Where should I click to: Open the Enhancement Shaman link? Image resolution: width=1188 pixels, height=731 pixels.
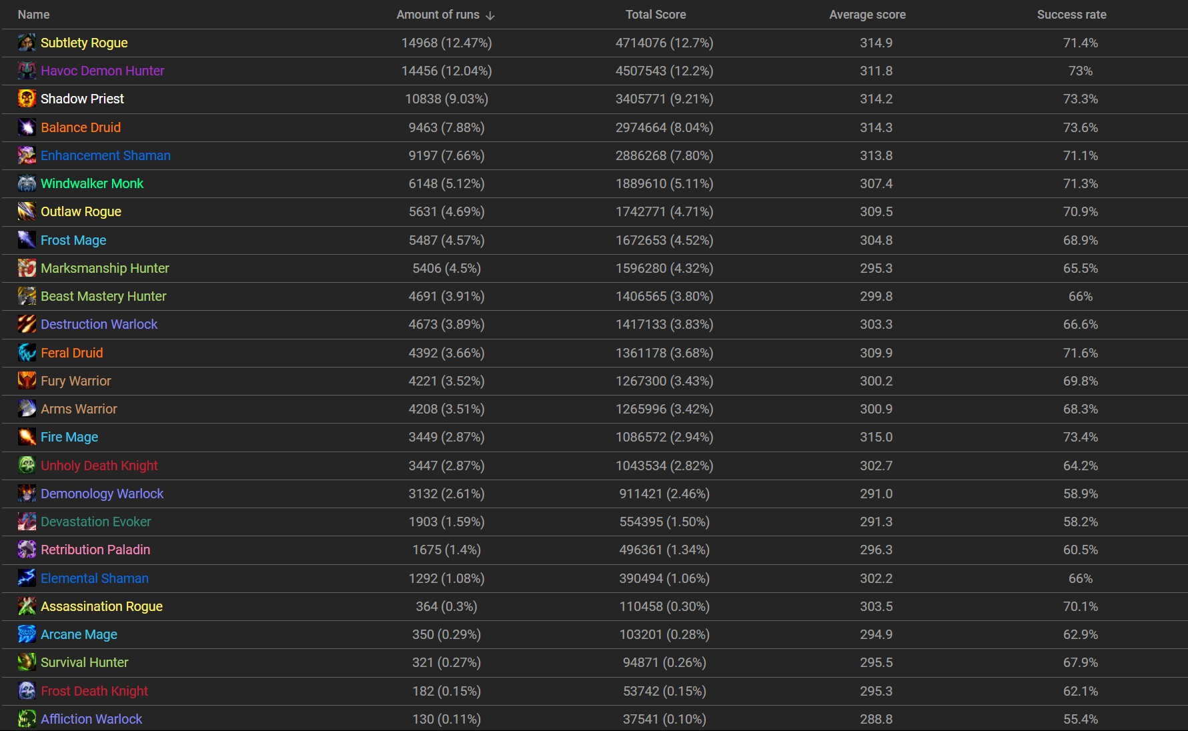click(105, 155)
